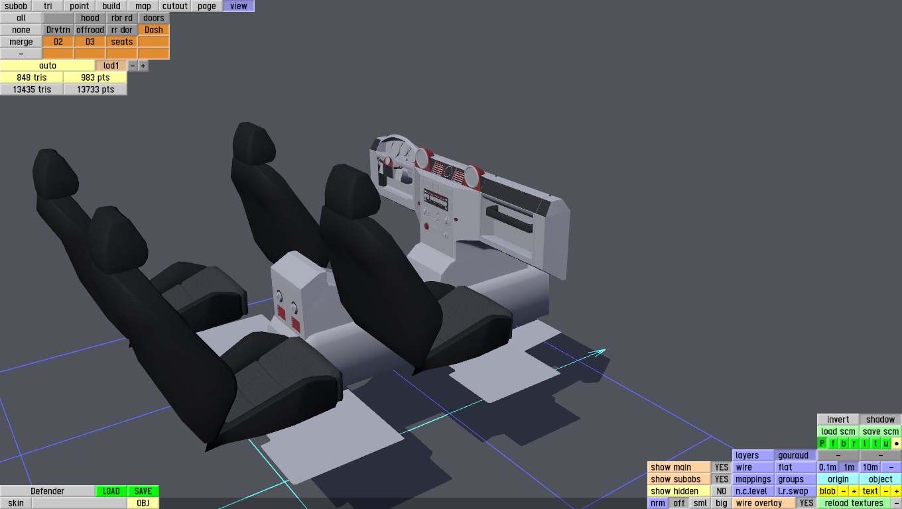
Task: Click the OBJ export button
Action: (x=143, y=503)
